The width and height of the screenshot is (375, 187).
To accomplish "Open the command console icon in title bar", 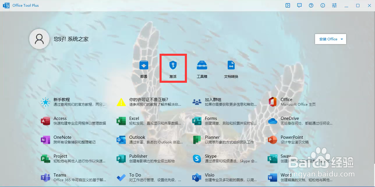I will click(288, 6).
